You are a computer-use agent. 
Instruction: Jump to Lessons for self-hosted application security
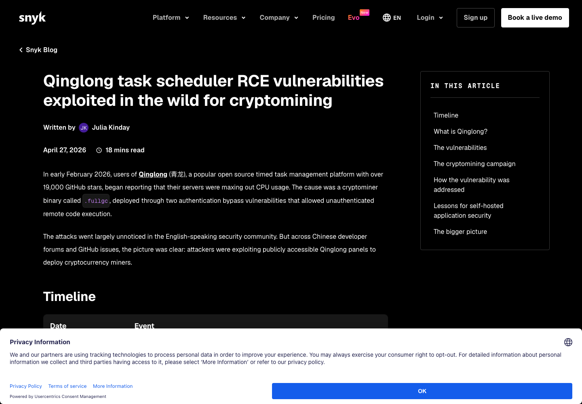pos(469,210)
